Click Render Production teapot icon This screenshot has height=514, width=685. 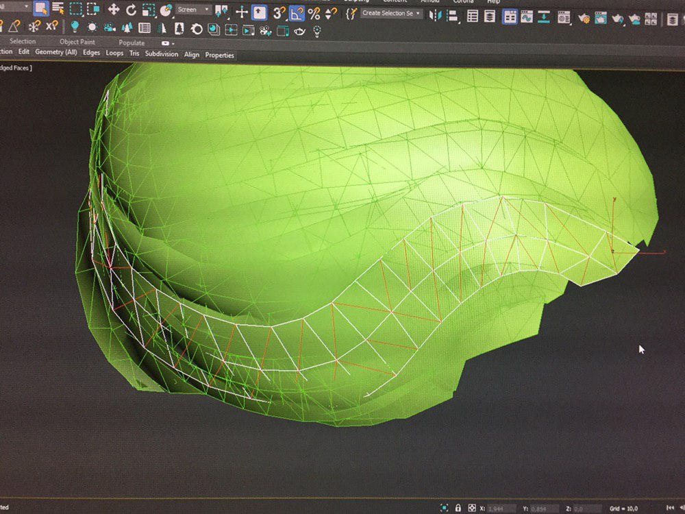pyautogui.click(x=618, y=19)
